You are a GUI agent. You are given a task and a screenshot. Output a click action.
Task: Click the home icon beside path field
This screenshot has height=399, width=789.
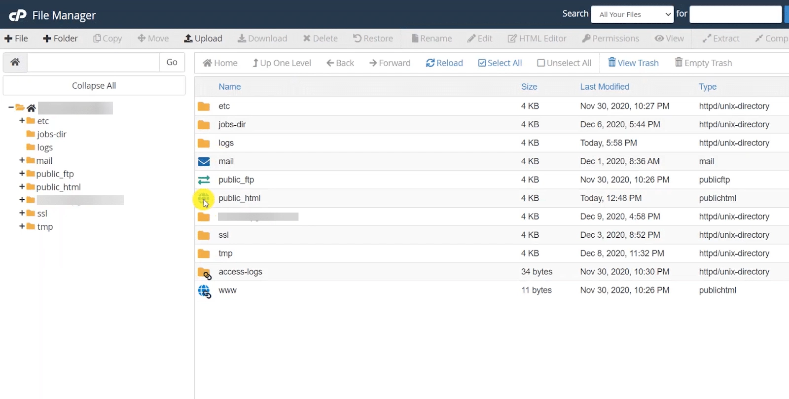point(15,62)
